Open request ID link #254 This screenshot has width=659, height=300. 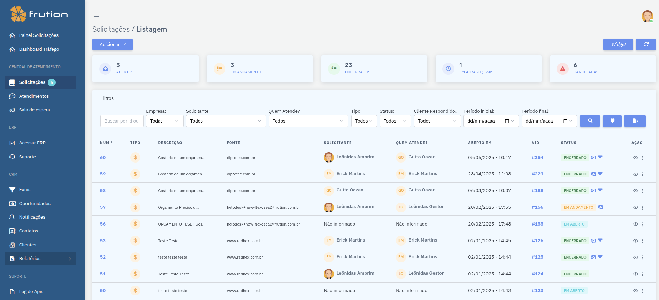[537, 158]
